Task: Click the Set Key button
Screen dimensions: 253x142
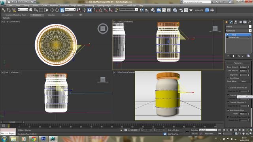Action: (x=194, y=134)
